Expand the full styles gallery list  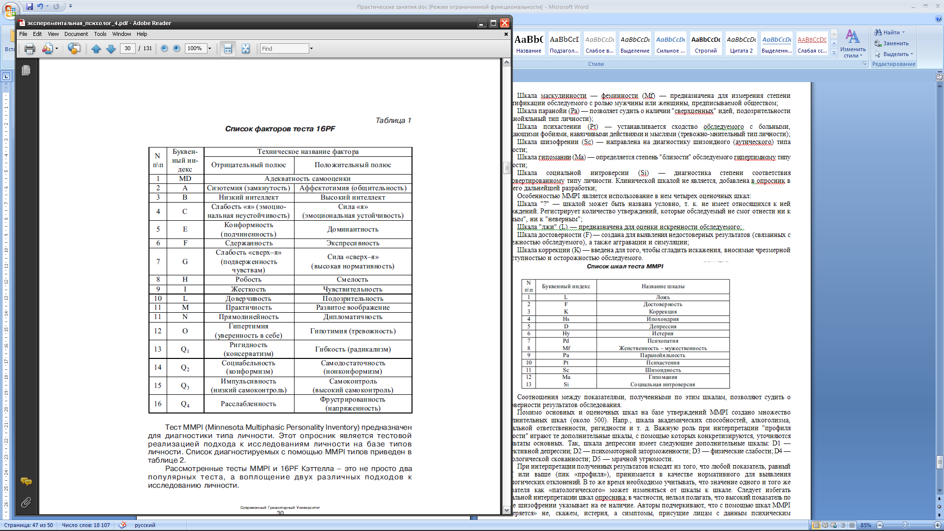[x=834, y=52]
